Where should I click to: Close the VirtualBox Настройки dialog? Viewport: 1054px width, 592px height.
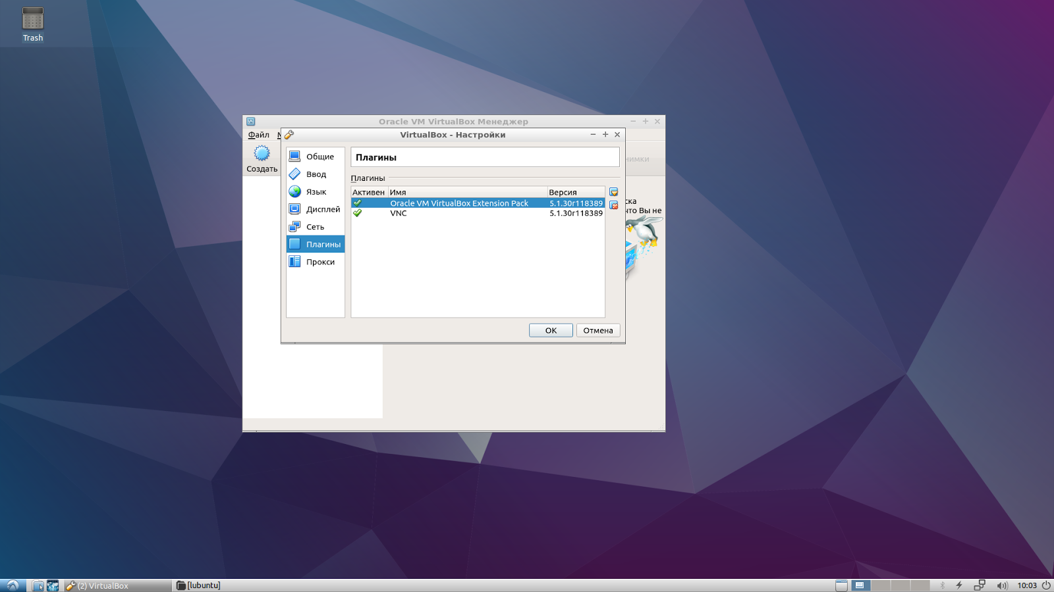617,134
